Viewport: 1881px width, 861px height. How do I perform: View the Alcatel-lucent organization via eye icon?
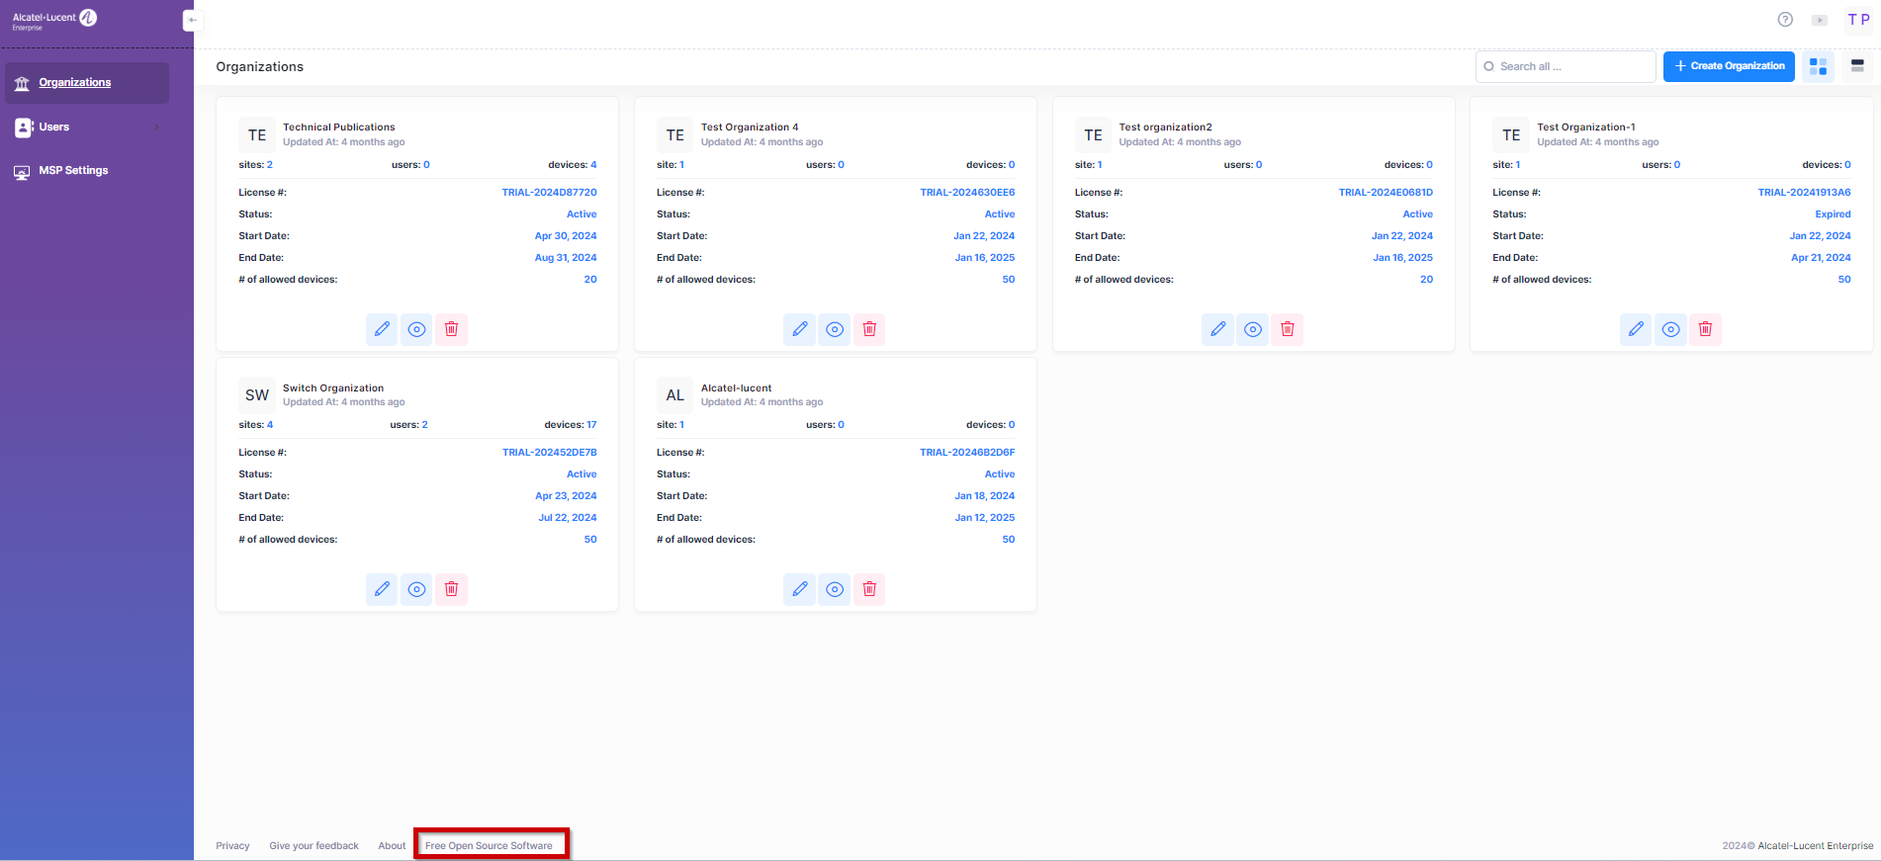pyautogui.click(x=835, y=589)
